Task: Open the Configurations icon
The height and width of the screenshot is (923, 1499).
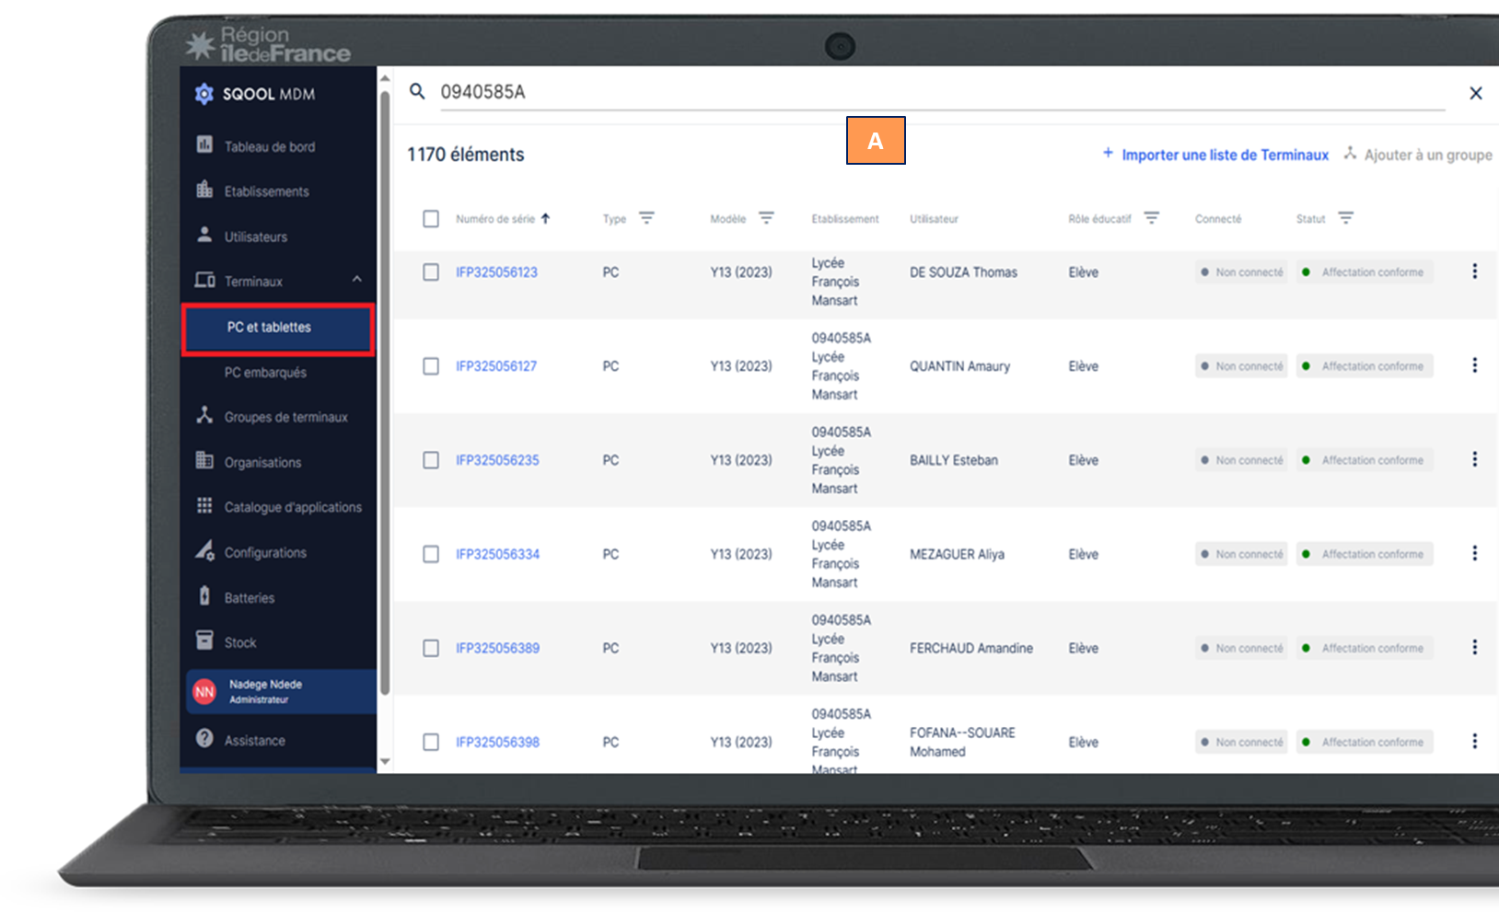Action: [204, 550]
